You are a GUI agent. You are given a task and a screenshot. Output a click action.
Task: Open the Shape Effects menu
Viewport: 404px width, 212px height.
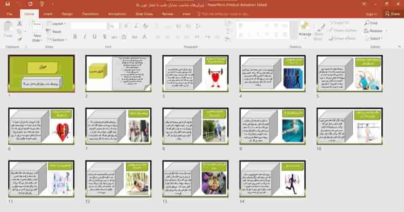click(x=343, y=38)
